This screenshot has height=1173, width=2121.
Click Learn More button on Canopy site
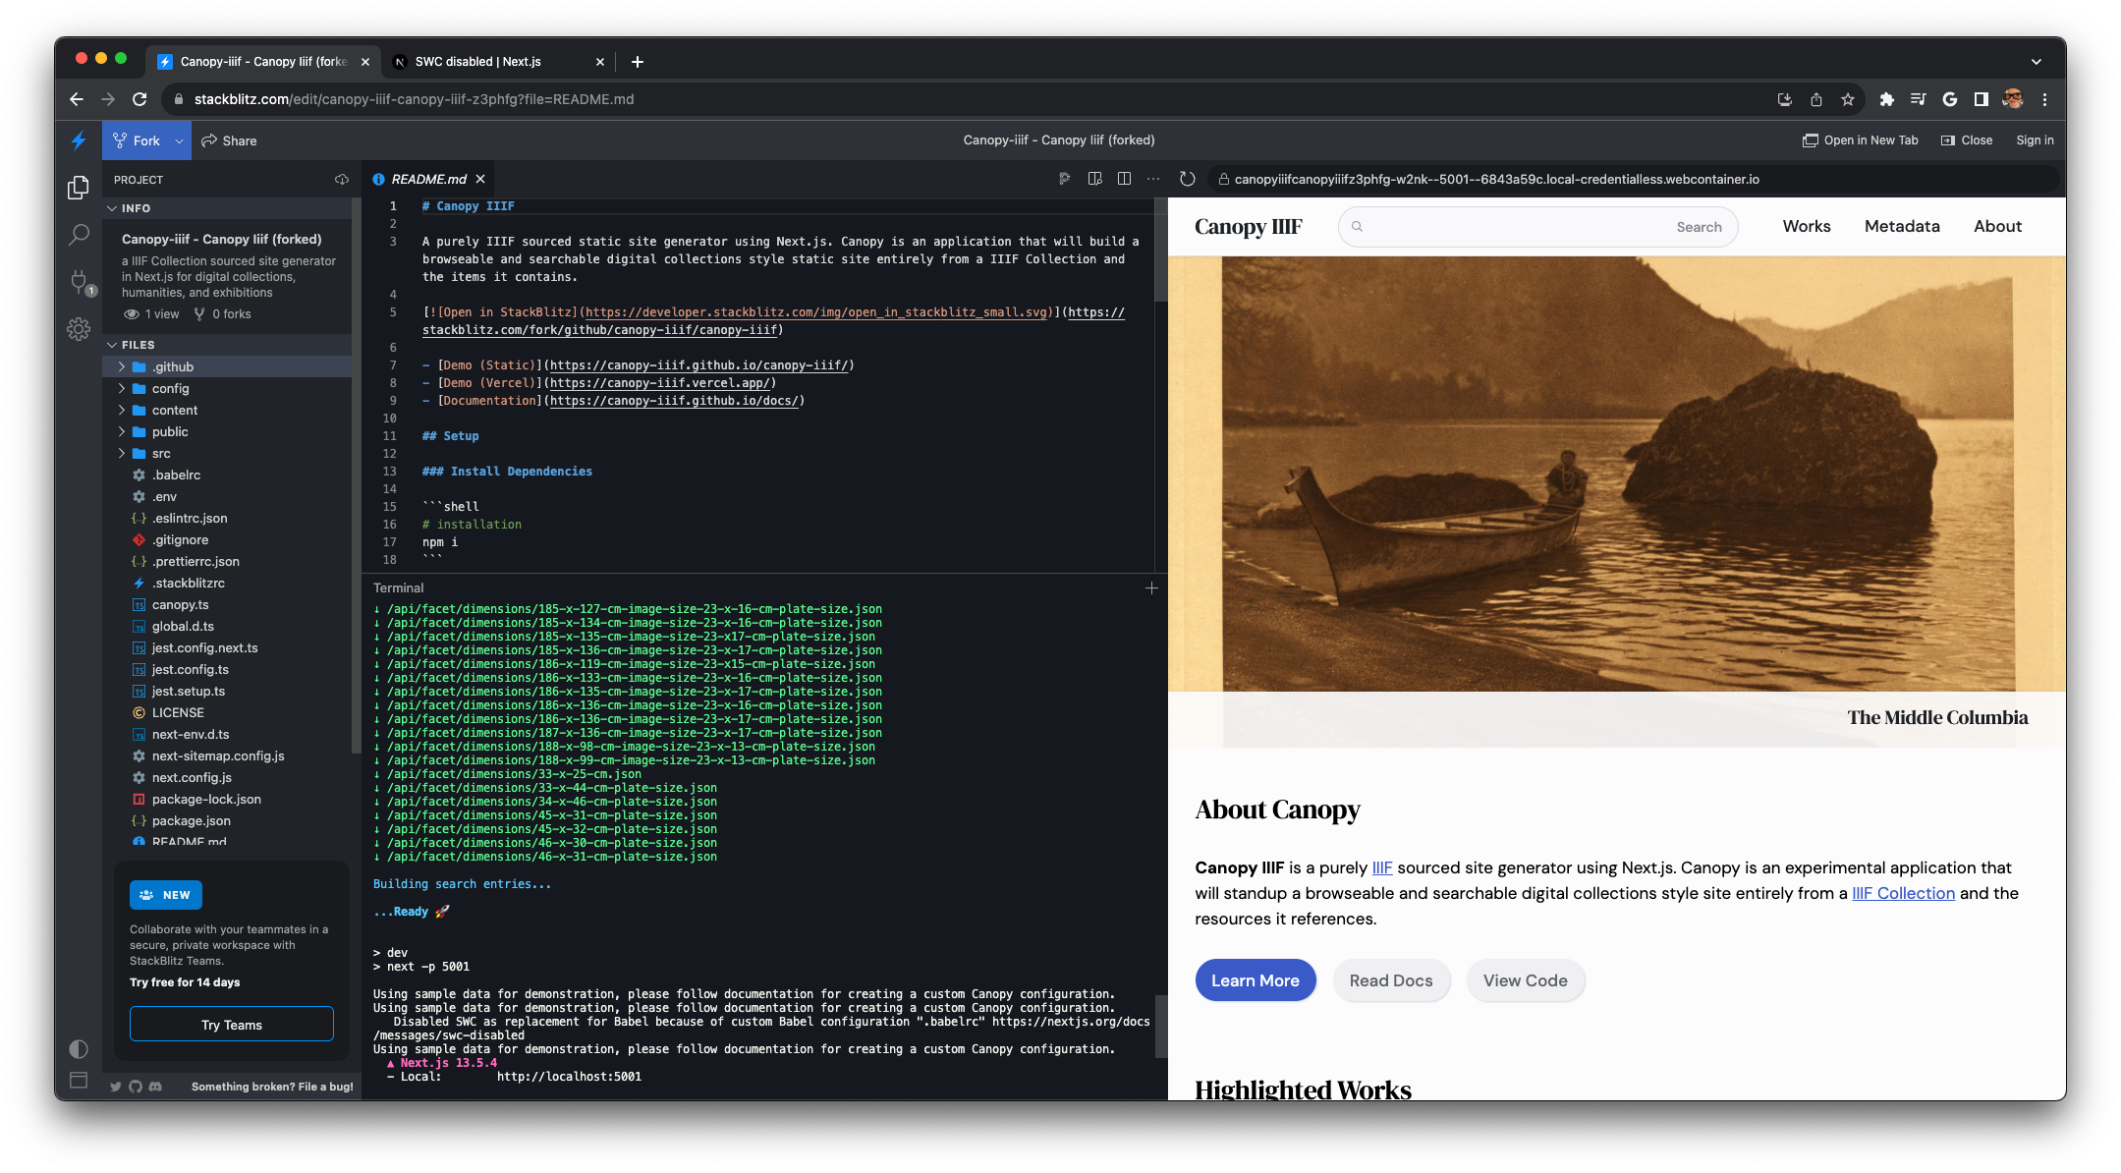1255,979
